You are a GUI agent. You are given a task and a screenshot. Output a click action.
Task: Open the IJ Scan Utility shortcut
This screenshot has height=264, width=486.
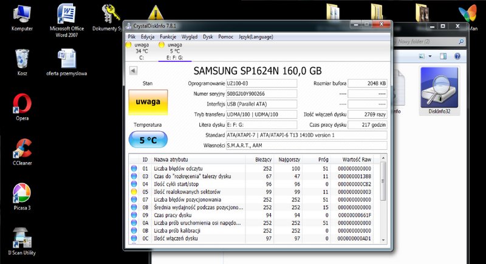[x=22, y=242]
